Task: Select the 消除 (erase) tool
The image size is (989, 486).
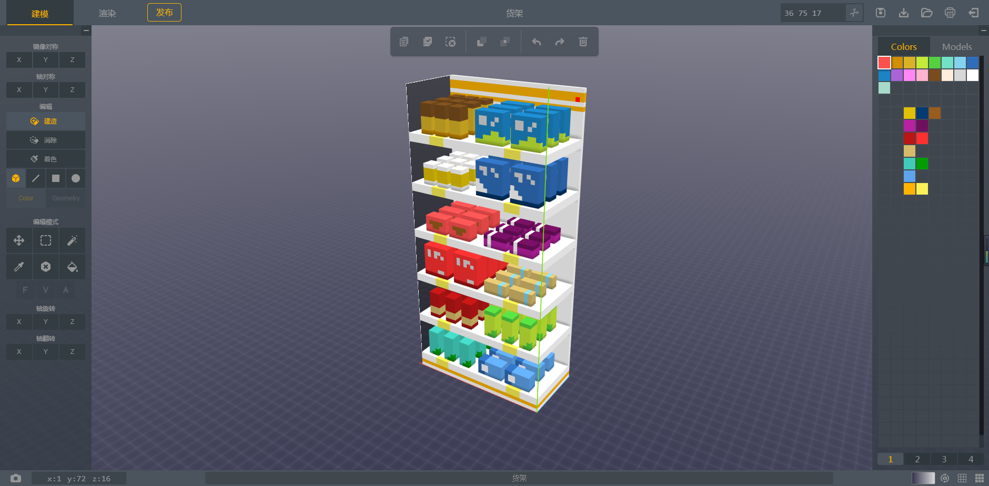Action: coord(46,140)
